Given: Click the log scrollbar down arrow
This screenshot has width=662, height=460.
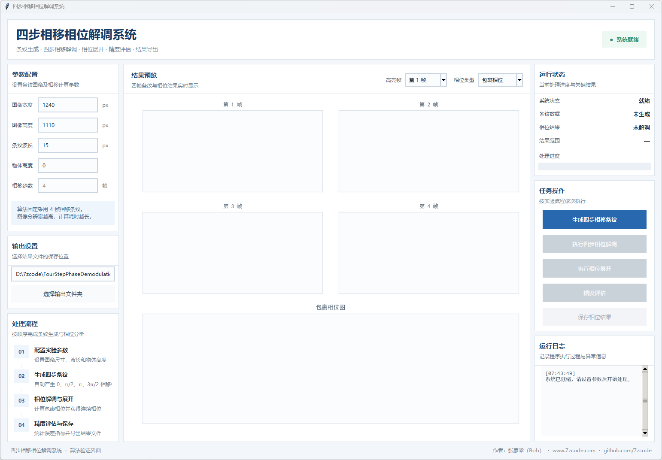Looking at the screenshot, I should 645,433.
